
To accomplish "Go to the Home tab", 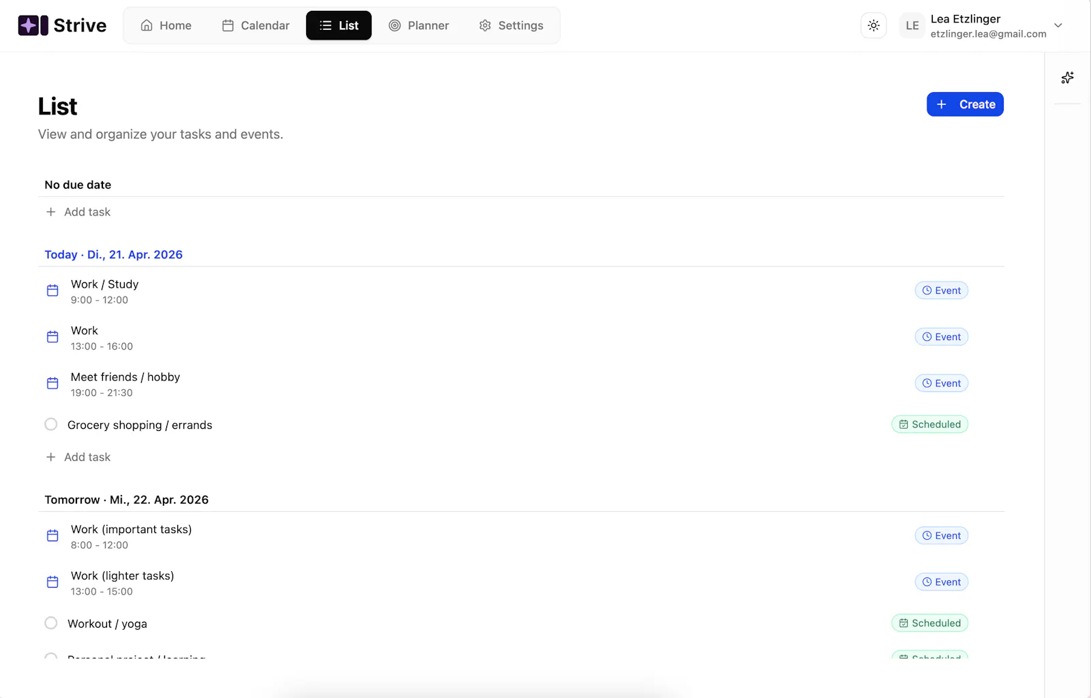I will point(166,25).
